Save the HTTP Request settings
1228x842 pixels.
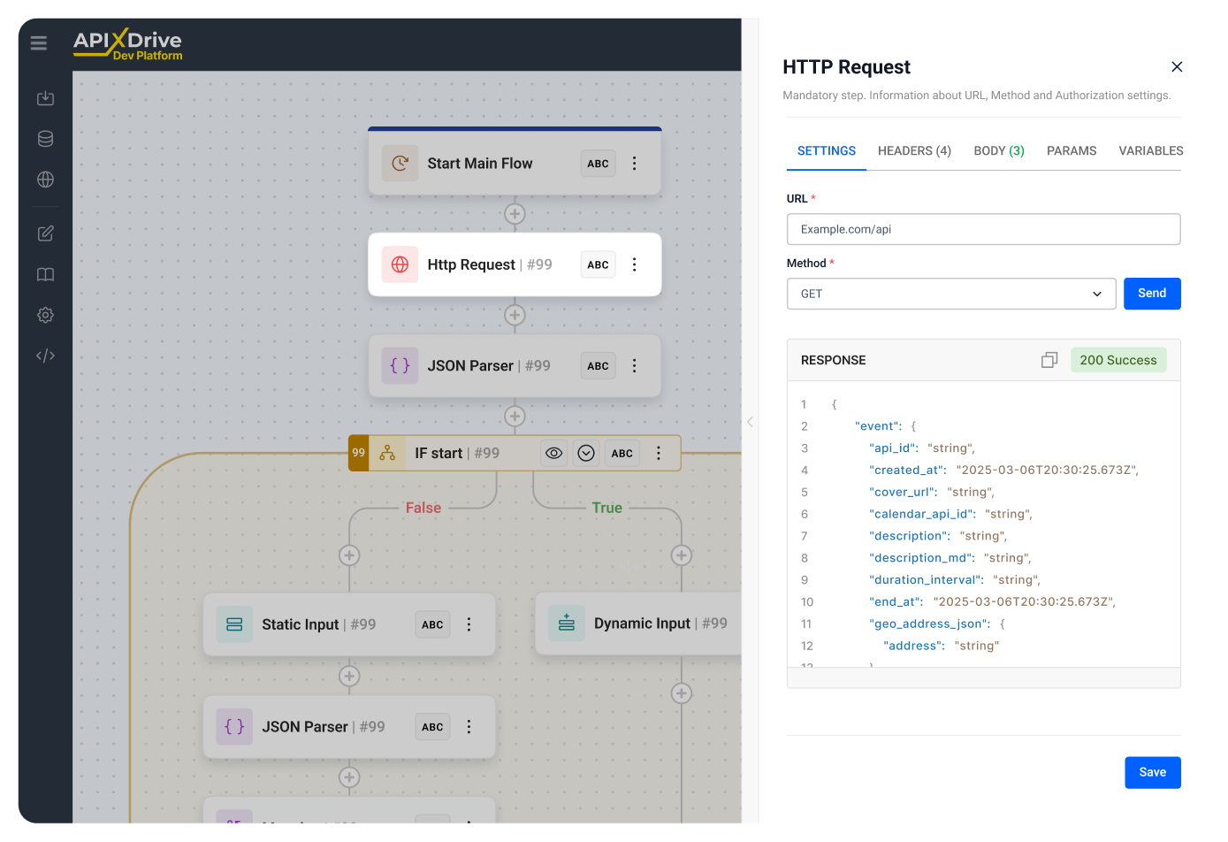1152,772
